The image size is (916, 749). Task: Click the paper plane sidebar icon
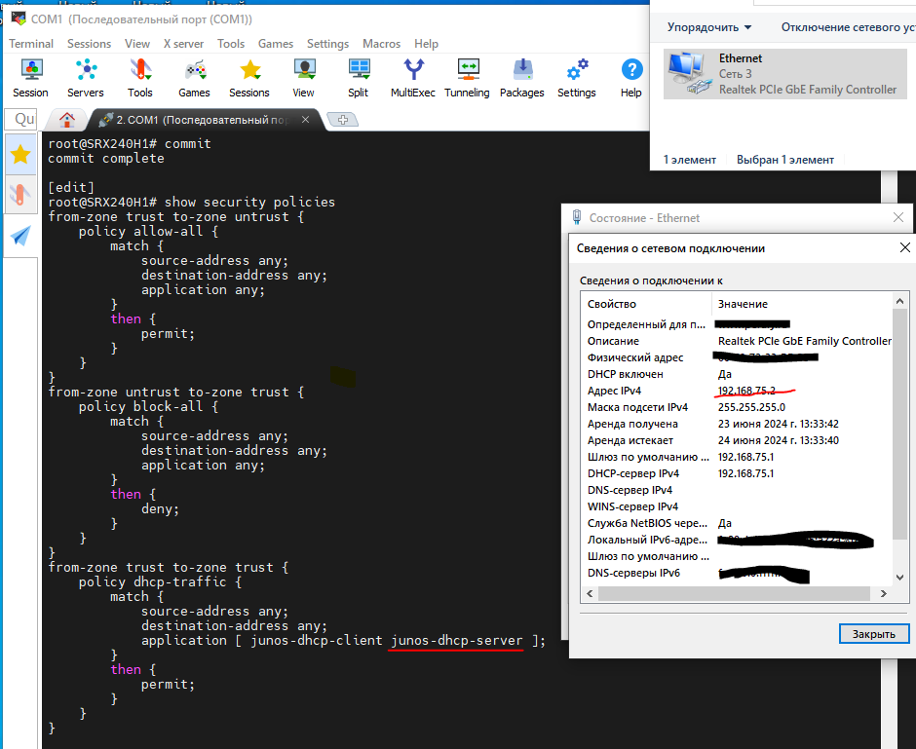20,236
